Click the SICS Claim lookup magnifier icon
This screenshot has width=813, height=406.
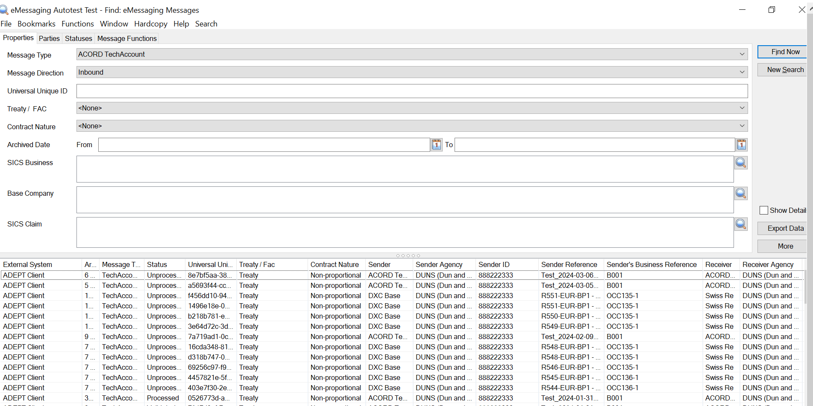pos(741,224)
